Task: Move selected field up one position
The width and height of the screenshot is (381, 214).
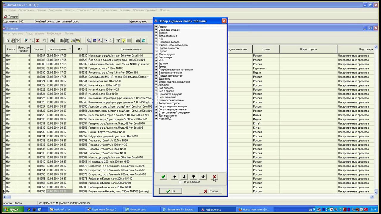Action: pyautogui.click(x=175, y=177)
